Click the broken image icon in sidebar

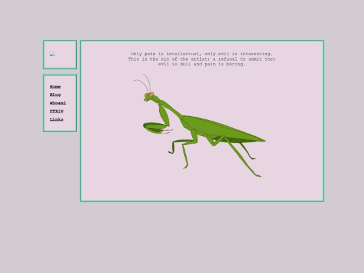point(52,54)
